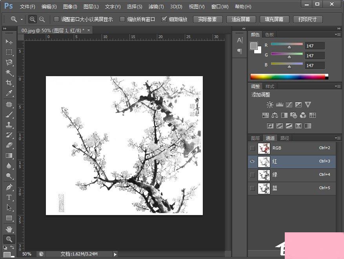Hide the 红 channel eye icon
Viewport: 344px width, 259px height.
[253, 161]
